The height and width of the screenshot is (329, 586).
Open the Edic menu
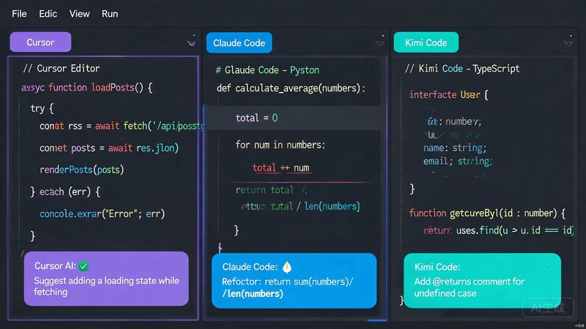(48, 14)
